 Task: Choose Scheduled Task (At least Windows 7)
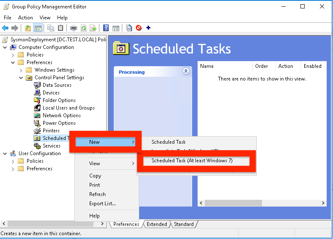192,161
